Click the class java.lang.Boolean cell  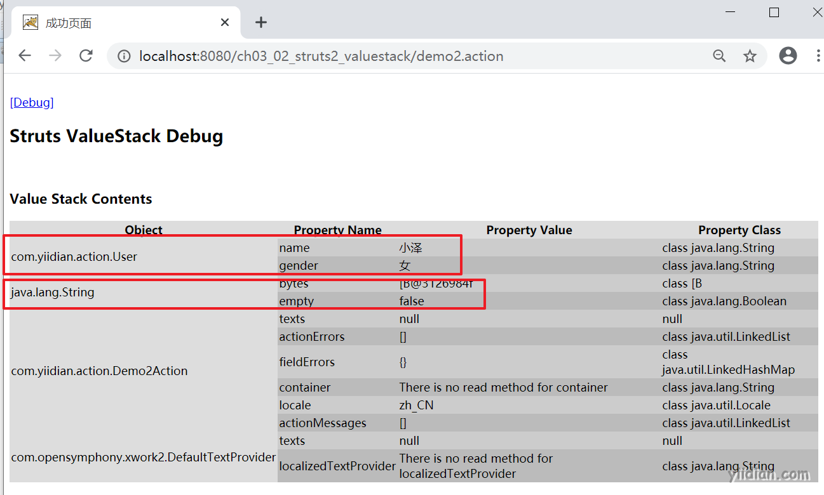tap(740, 301)
